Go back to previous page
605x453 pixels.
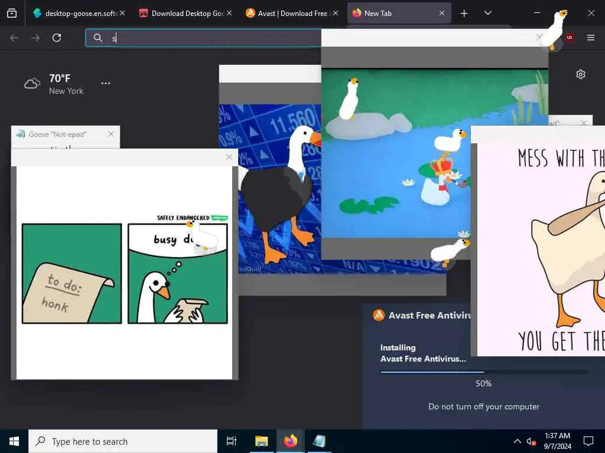click(x=14, y=38)
